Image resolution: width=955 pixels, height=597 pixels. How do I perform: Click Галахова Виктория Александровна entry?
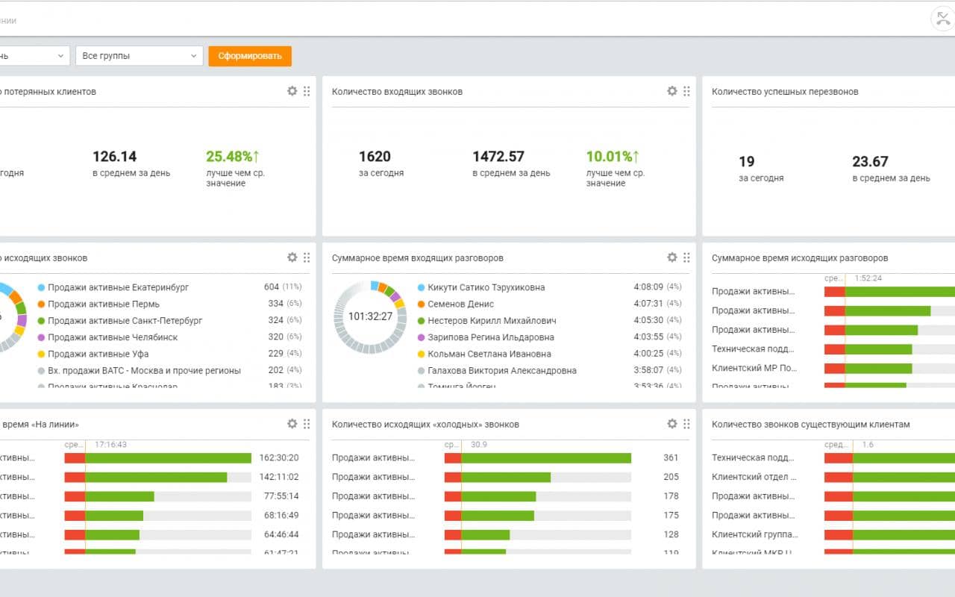(502, 370)
